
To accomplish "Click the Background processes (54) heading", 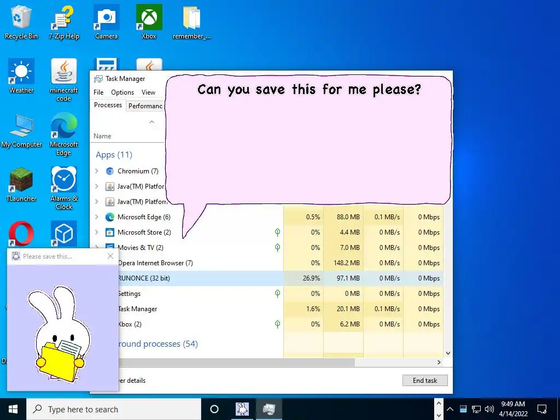I will tap(158, 344).
